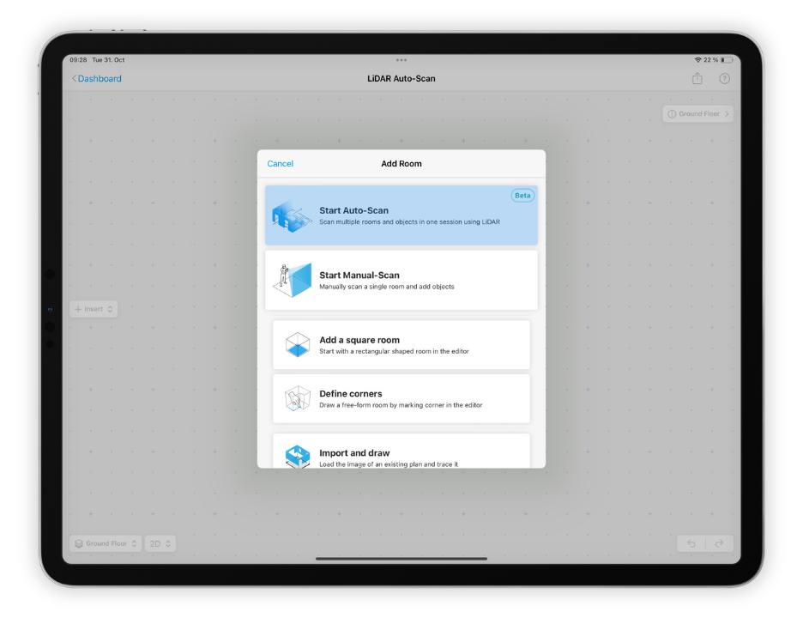Tap the square room cube icon
This screenshot has width=803, height=618.
tap(297, 345)
